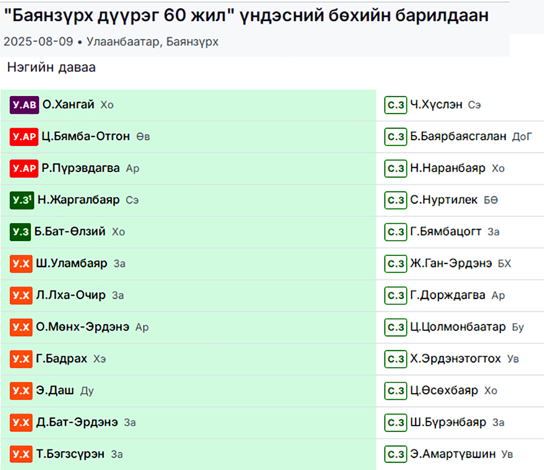Click the red У.АР badge beside Р.Пүрэвдагва
The image size is (544, 470).
24,169
